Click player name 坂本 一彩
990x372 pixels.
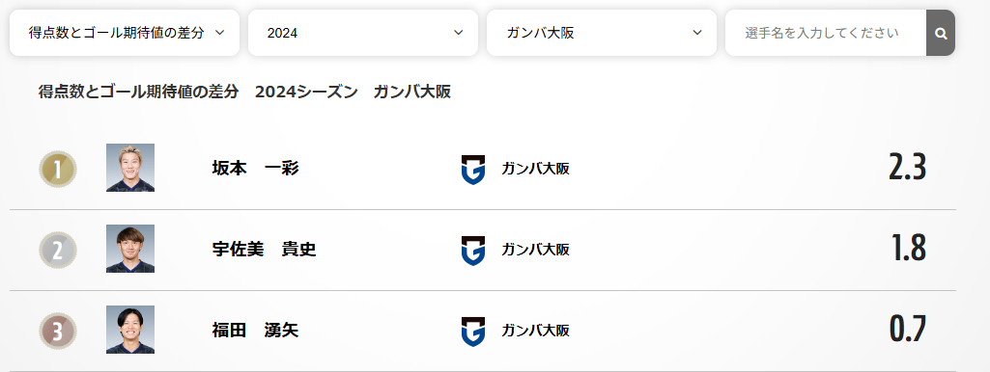coord(255,169)
